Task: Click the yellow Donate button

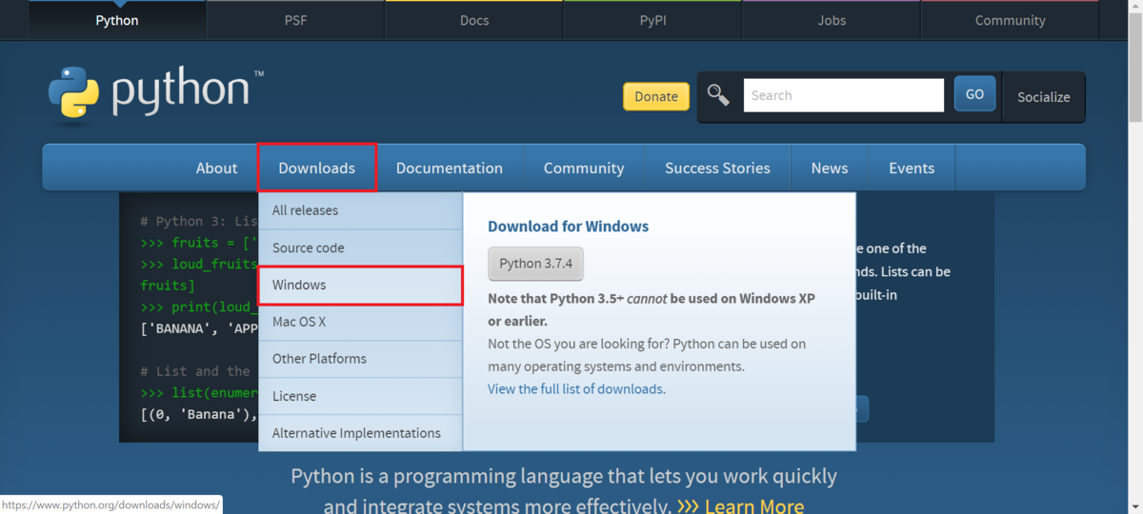Action: 655,96
